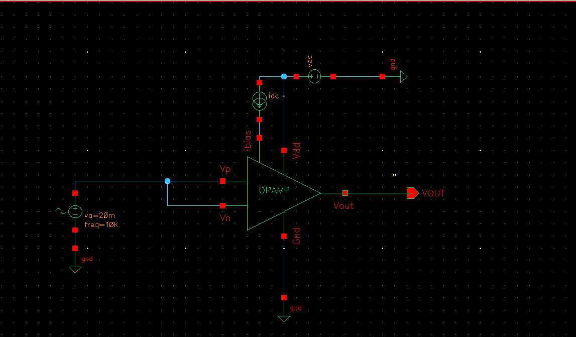The width and height of the screenshot is (576, 337).
Task: Click the va=20m parameter text
Action: (99, 216)
